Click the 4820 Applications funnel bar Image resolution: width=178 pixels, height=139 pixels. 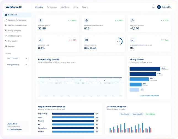[145, 69]
